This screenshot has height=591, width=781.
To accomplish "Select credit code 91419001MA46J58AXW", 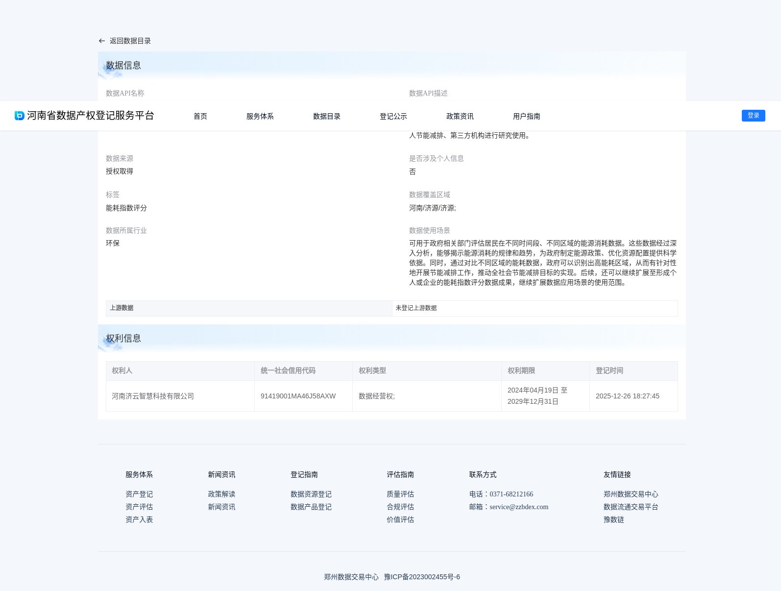I will [298, 396].
